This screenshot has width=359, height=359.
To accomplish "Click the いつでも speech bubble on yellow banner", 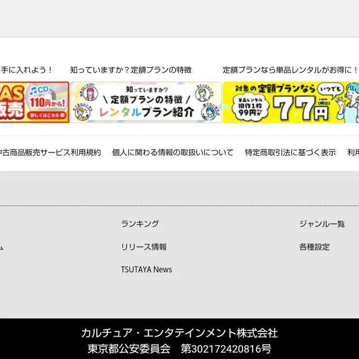I will click(331, 88).
